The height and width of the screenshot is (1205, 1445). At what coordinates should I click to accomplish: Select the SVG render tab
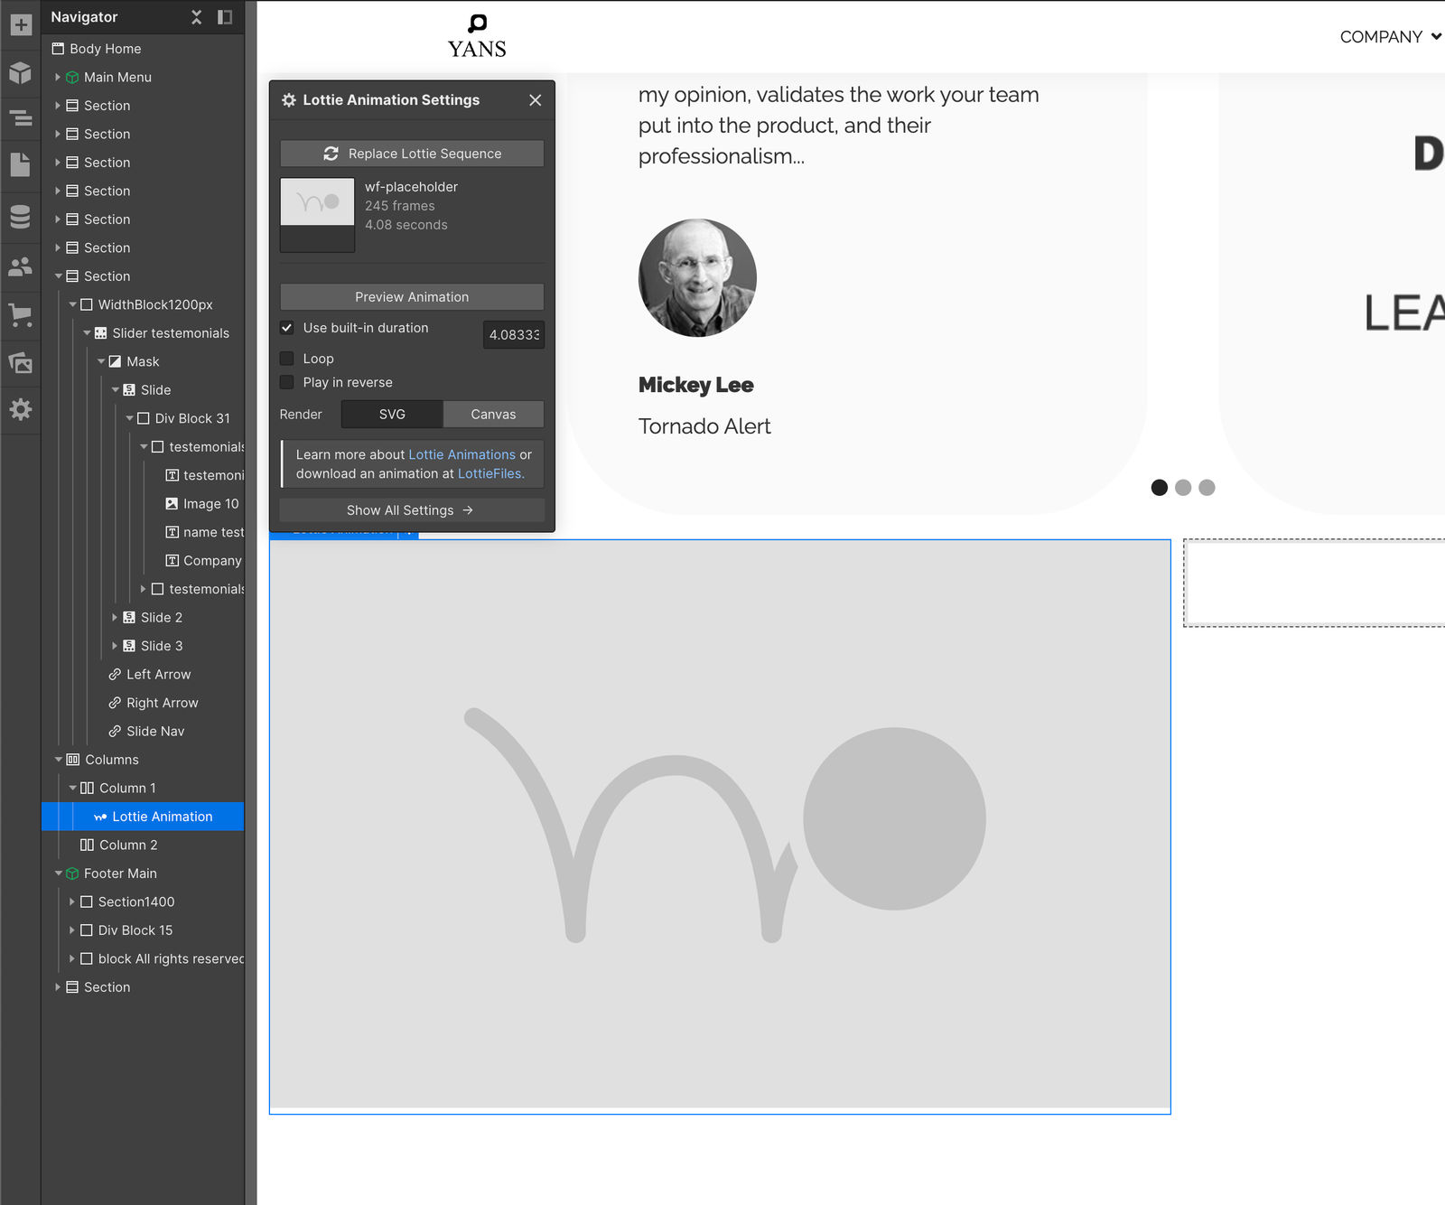pos(391,414)
